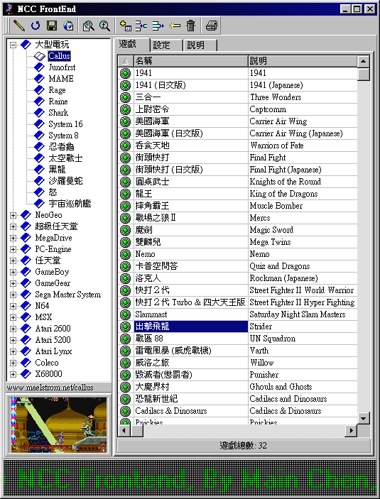Sort by the 說明 column header
The image size is (380, 499).
pyautogui.click(x=303, y=61)
